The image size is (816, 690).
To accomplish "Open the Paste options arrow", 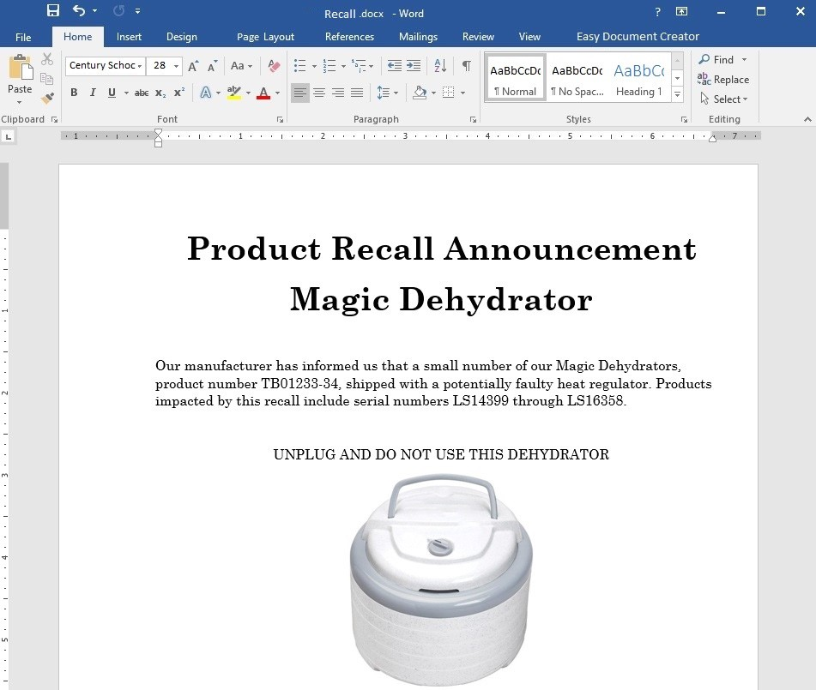I will click(x=19, y=102).
